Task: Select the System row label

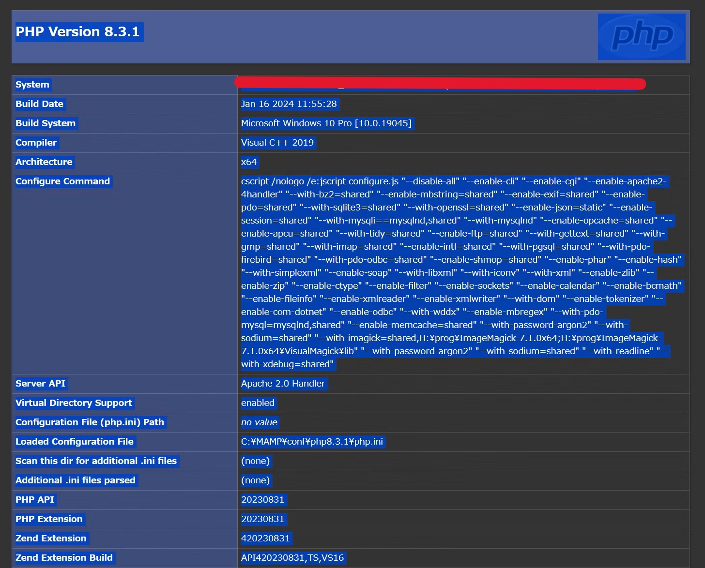Action: pos(32,84)
